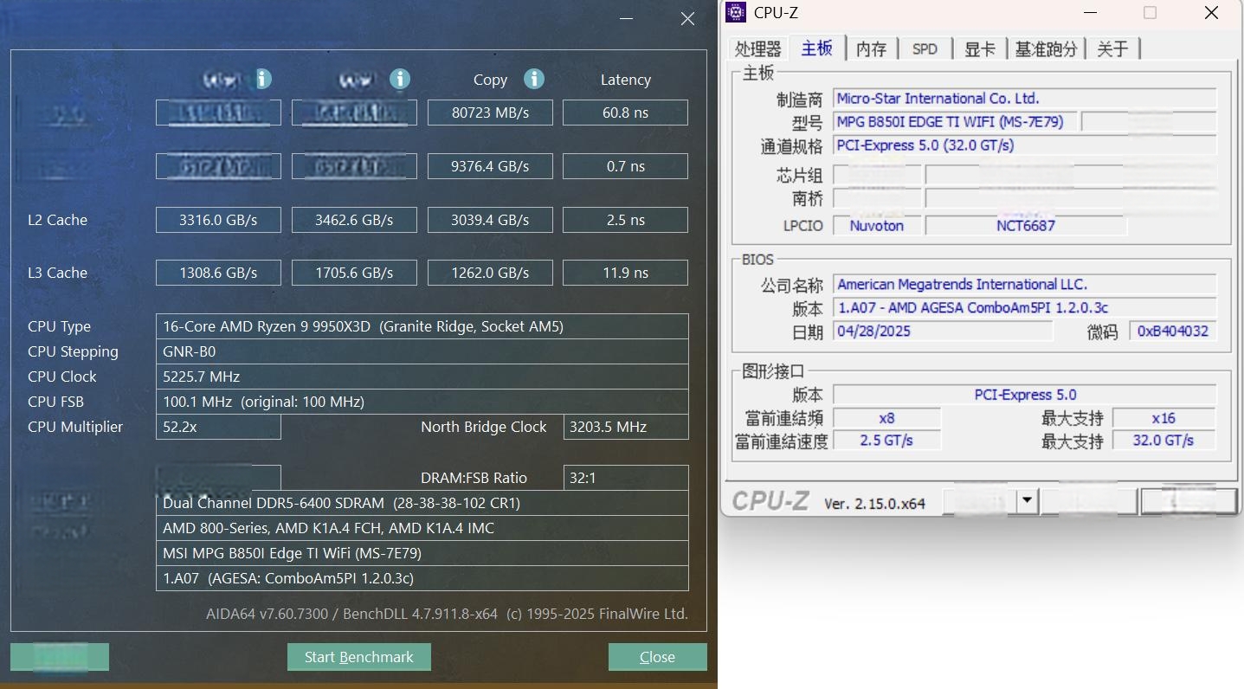1244x689 pixels.
Task: Select the 主板 tab in CPU-Z
Action: [817, 48]
